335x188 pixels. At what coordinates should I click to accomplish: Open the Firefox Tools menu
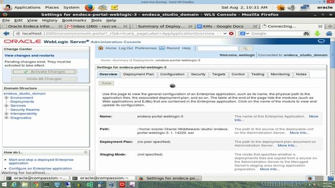coord(96,20)
